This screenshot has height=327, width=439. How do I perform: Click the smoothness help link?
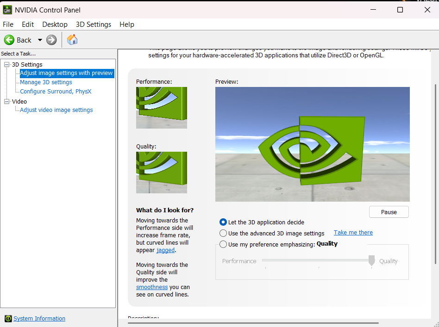(x=152, y=287)
